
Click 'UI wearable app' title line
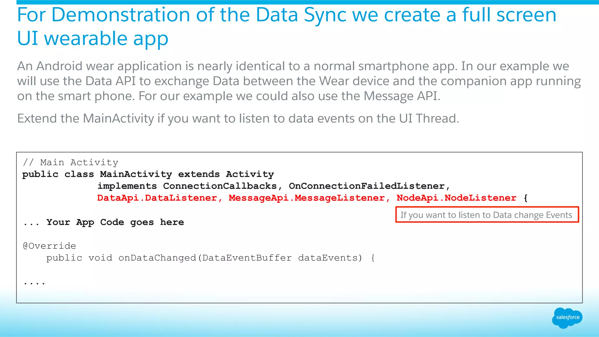93,39
